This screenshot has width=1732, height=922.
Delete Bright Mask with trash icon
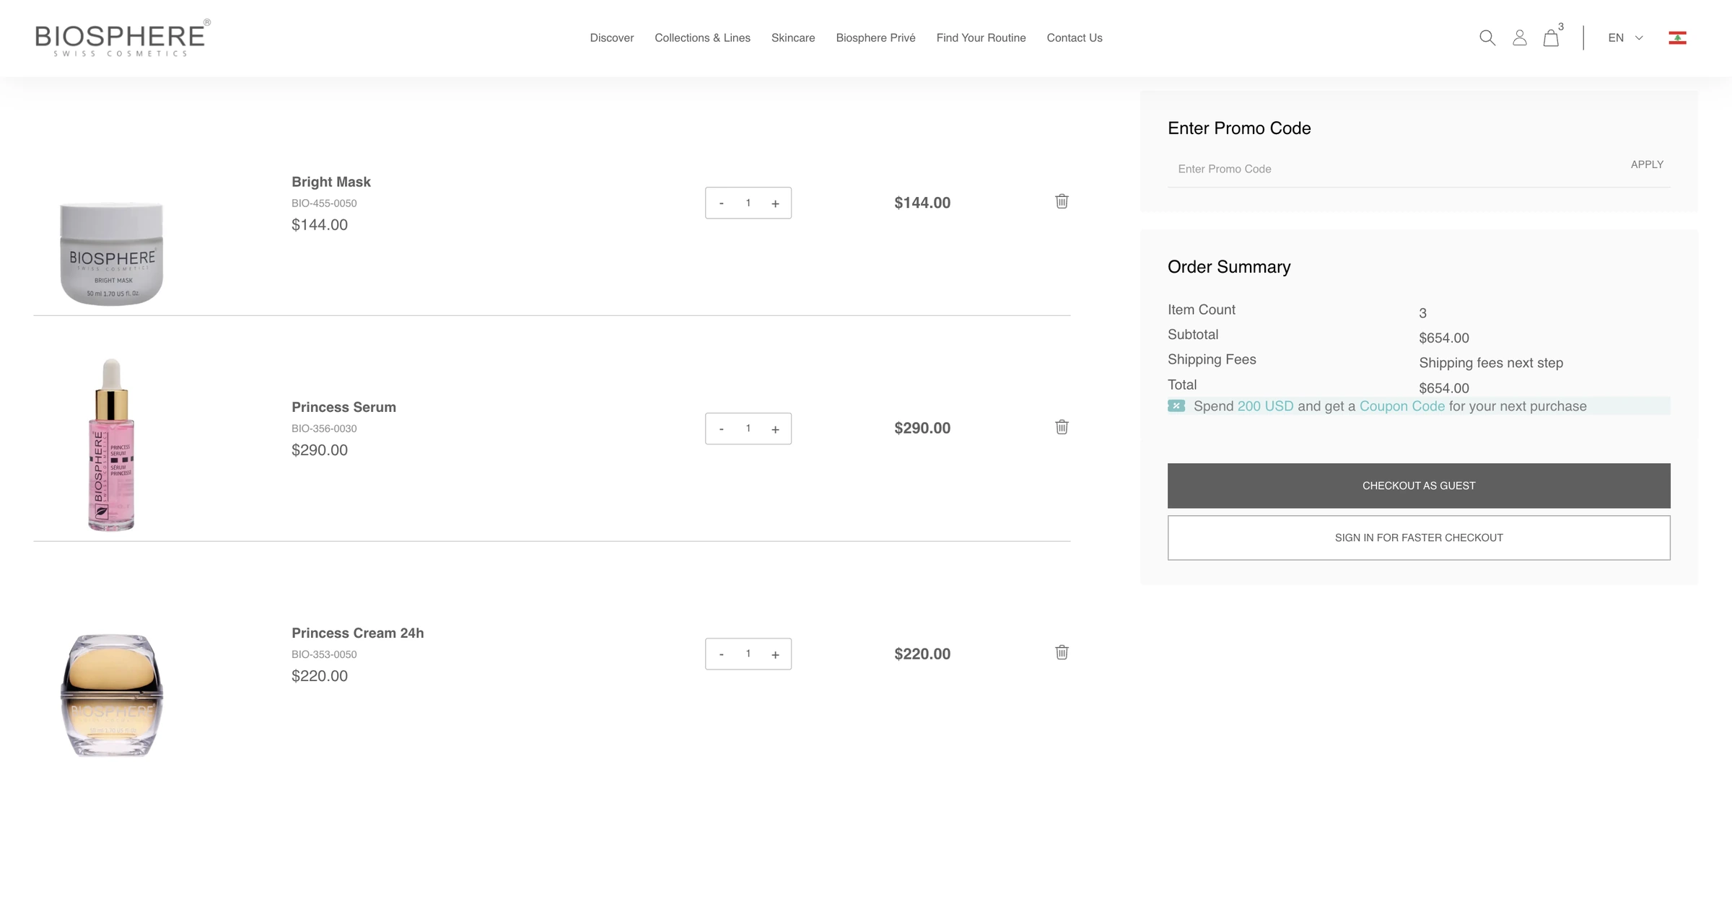[1062, 201]
